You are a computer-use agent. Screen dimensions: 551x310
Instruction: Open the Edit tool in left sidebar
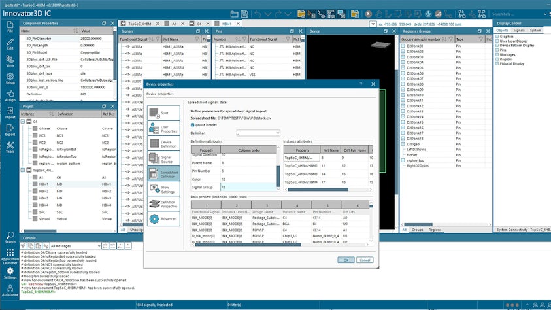pyautogui.click(x=10, y=44)
